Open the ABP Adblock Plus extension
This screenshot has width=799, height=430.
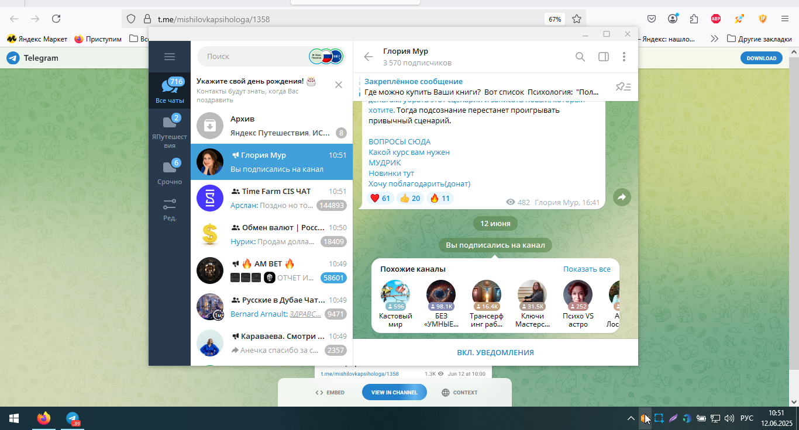pyautogui.click(x=716, y=19)
